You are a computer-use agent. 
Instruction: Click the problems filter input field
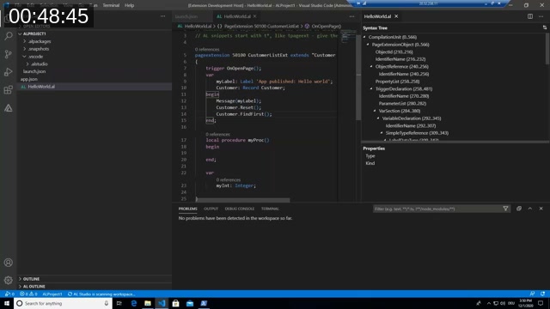tap(437, 209)
